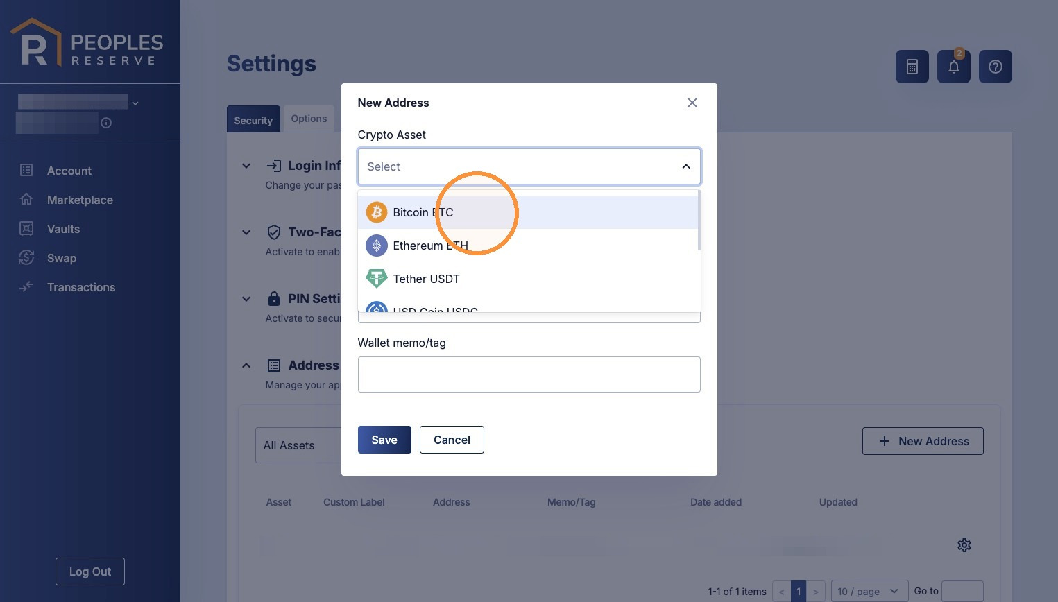The image size is (1058, 602).
Task: Click the Transactions arrows icon
Action: coord(26,286)
